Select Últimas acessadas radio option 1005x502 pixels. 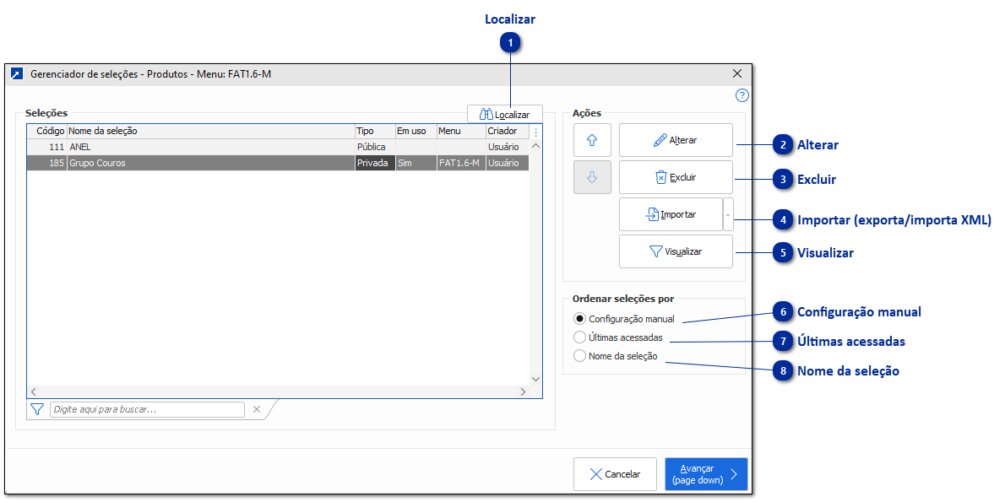[x=618, y=337]
